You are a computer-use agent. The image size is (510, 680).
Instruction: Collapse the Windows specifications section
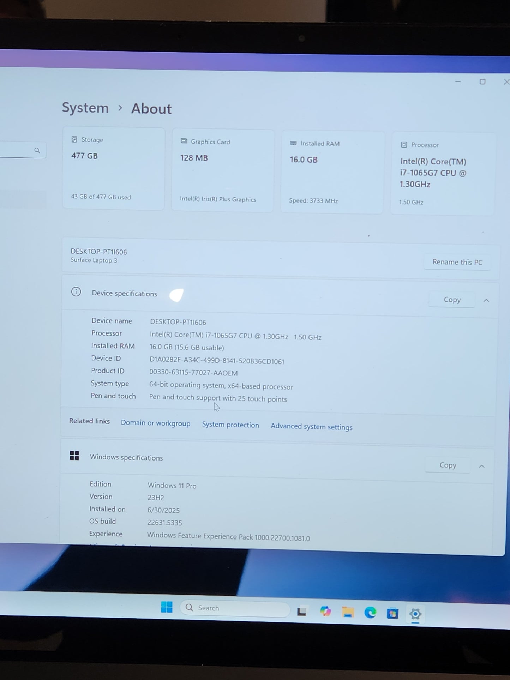[x=481, y=467]
